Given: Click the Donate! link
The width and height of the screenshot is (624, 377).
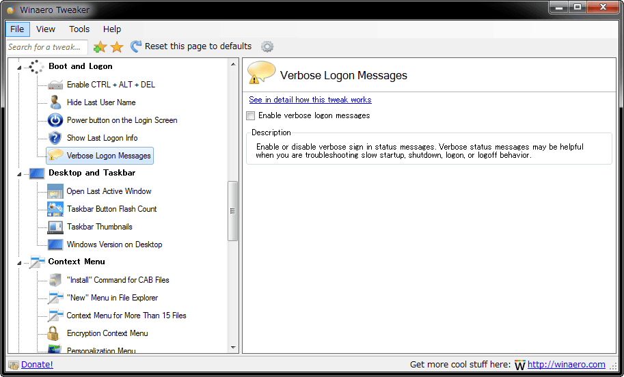Looking at the screenshot, I should 37,364.
